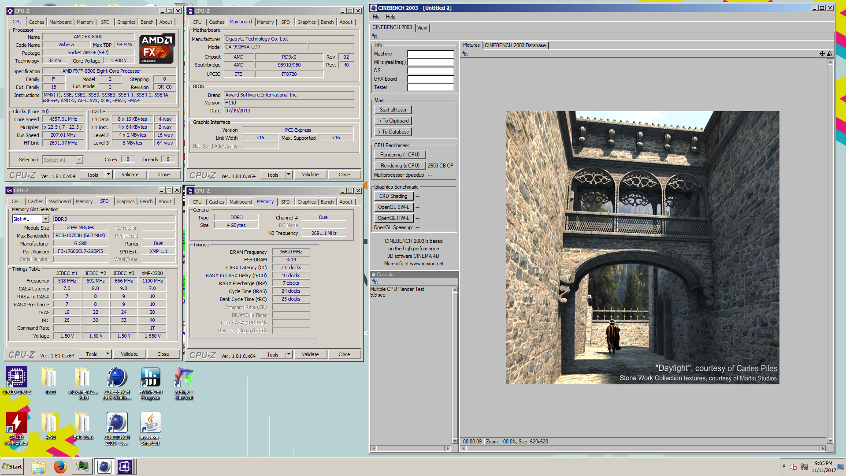The image size is (846, 476).
Task: Open Windows Explorer from taskbar
Action: pos(38,467)
